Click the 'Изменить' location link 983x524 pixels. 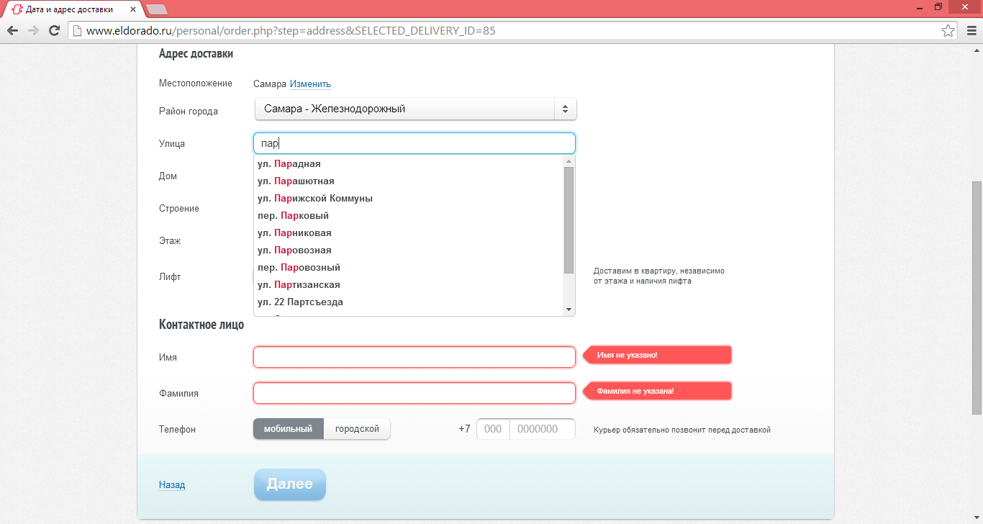310,84
